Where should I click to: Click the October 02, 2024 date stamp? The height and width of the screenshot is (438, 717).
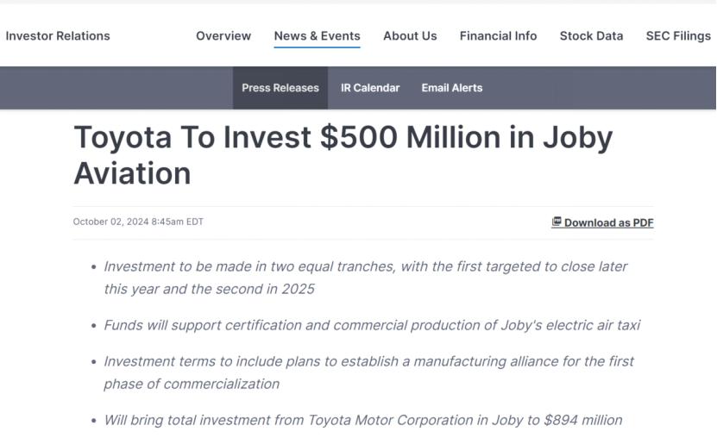click(x=138, y=222)
